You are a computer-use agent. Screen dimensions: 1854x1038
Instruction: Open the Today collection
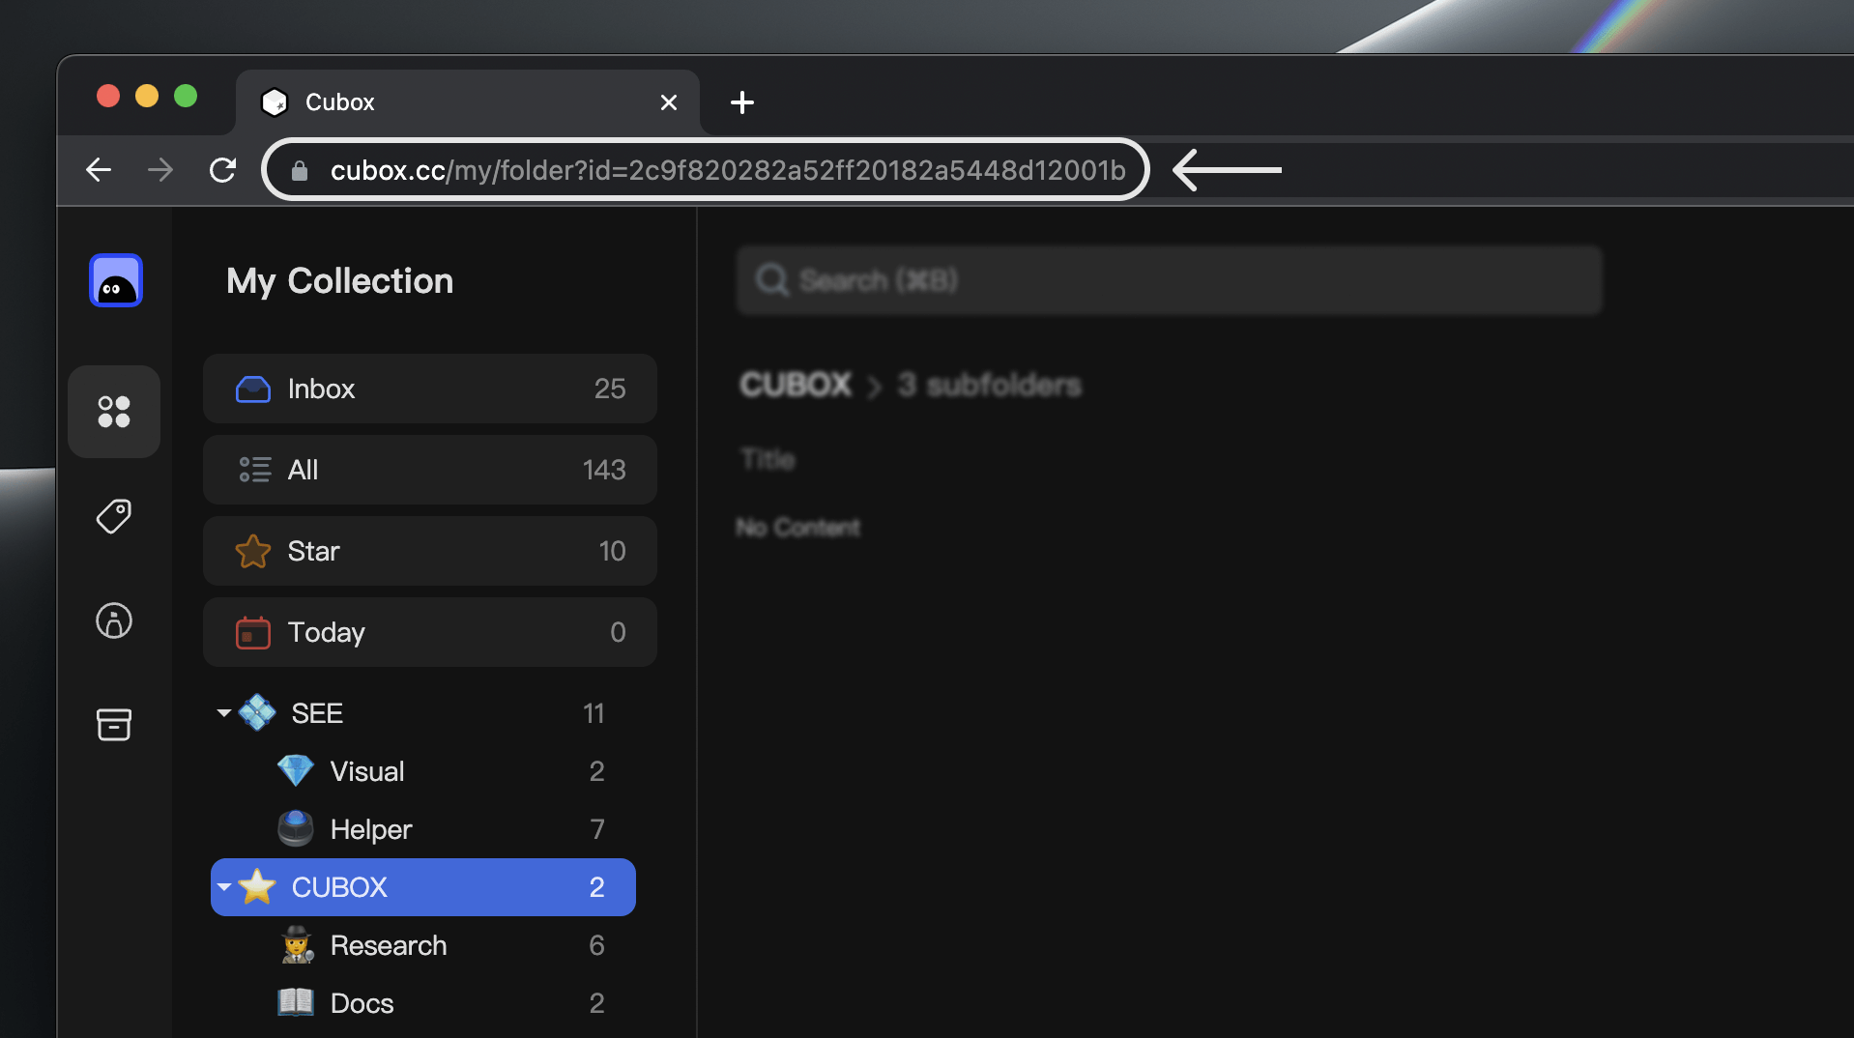click(x=430, y=632)
